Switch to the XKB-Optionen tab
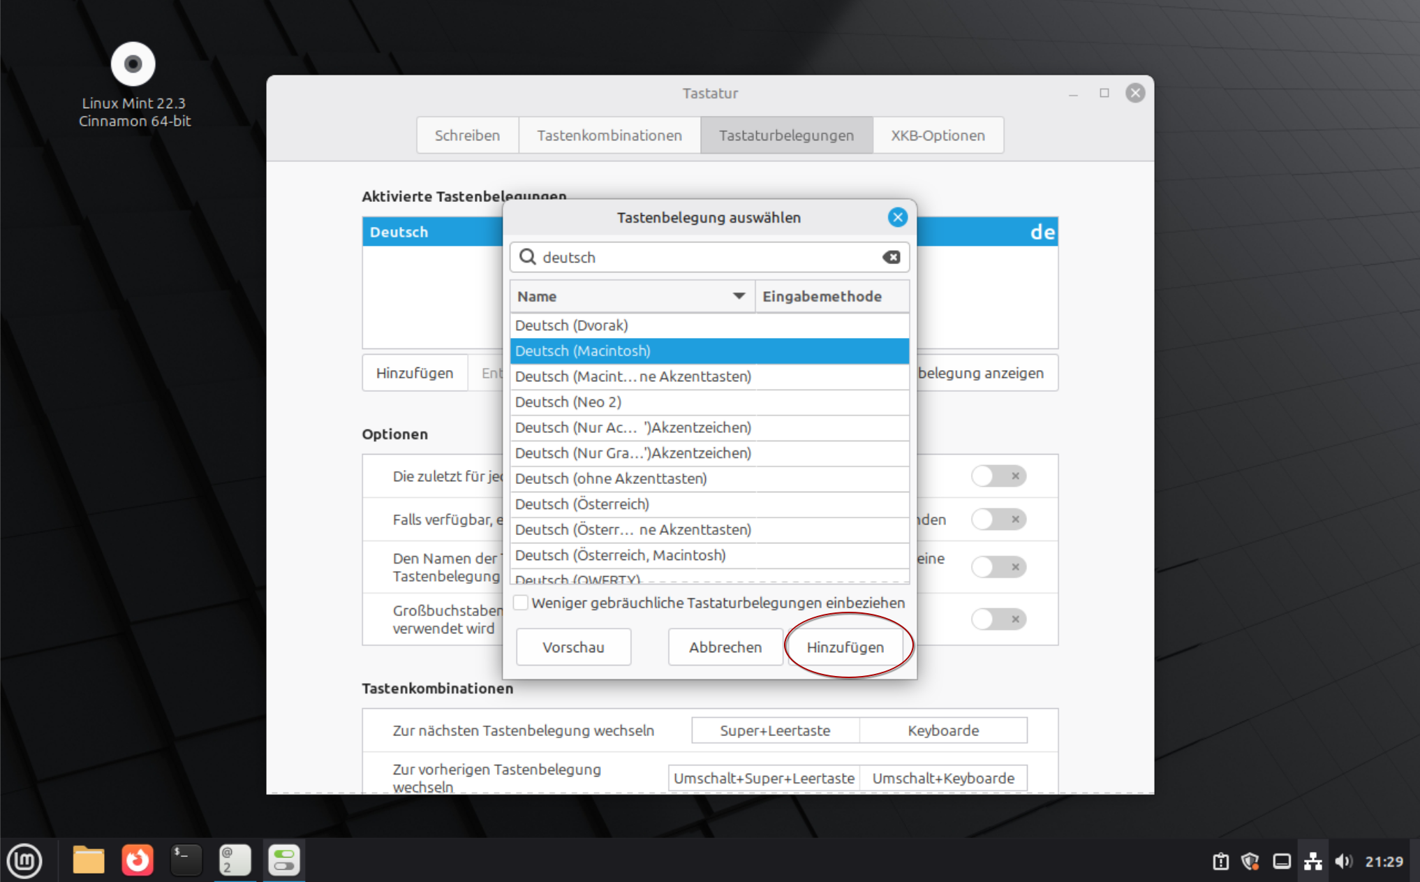This screenshot has width=1420, height=882. click(x=938, y=135)
